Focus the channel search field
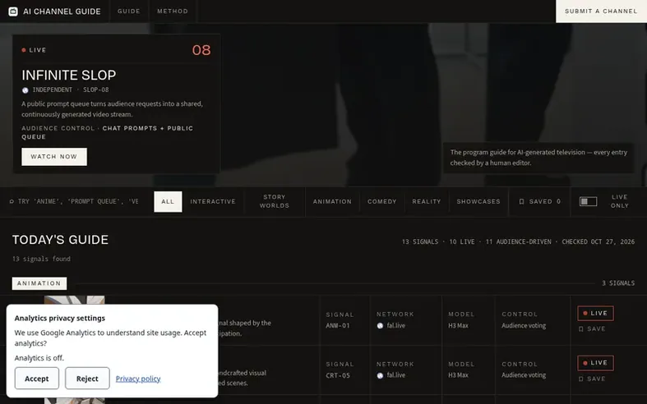 (77, 201)
